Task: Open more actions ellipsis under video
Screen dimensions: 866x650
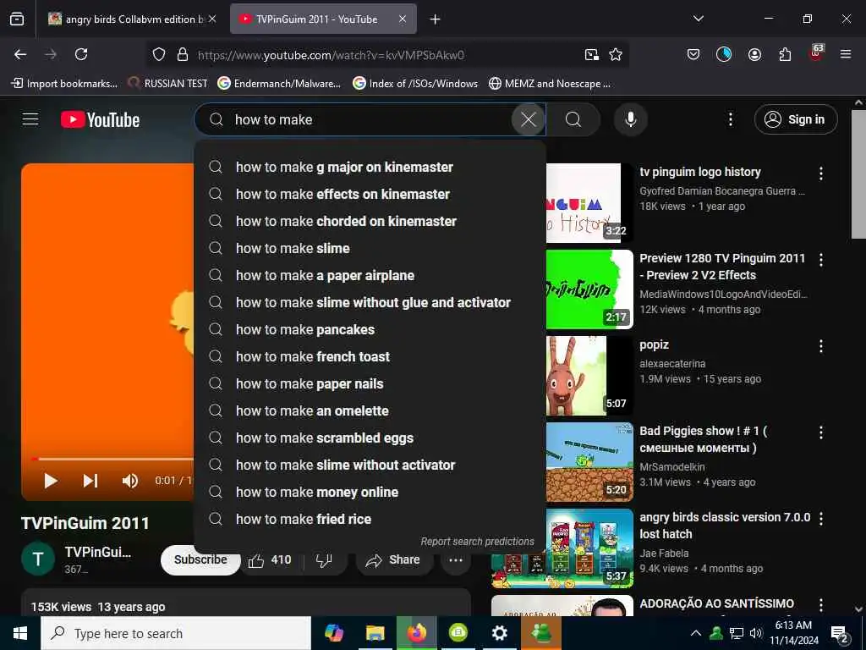Action: click(456, 560)
